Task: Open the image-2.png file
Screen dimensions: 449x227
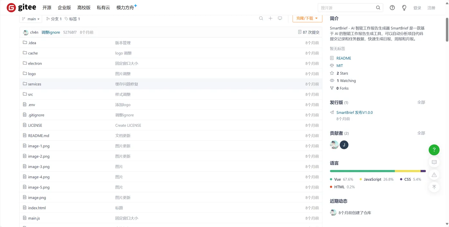Action: pyautogui.click(x=39, y=156)
